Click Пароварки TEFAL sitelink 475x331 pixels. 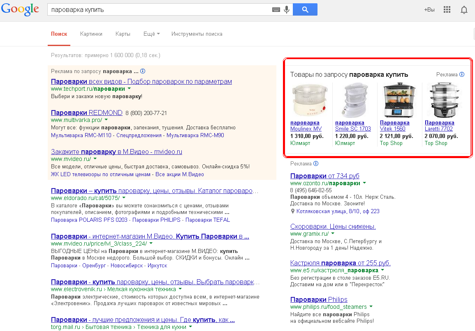point(208,220)
